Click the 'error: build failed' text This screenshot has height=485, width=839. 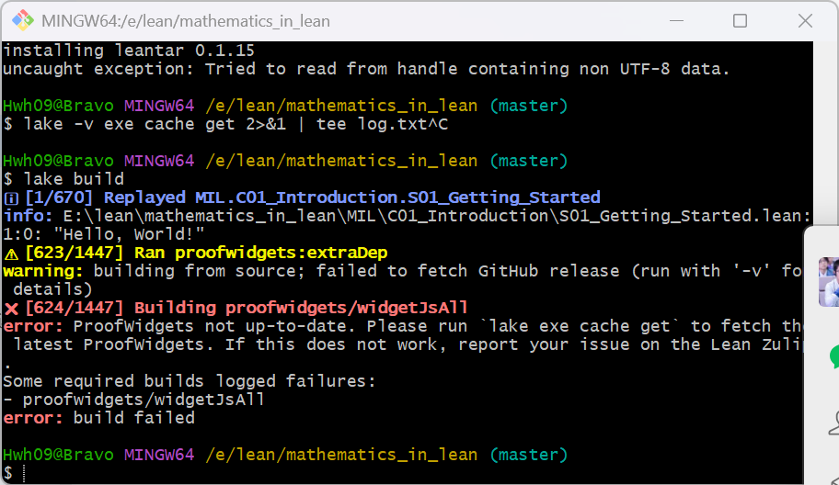pyautogui.click(x=99, y=418)
